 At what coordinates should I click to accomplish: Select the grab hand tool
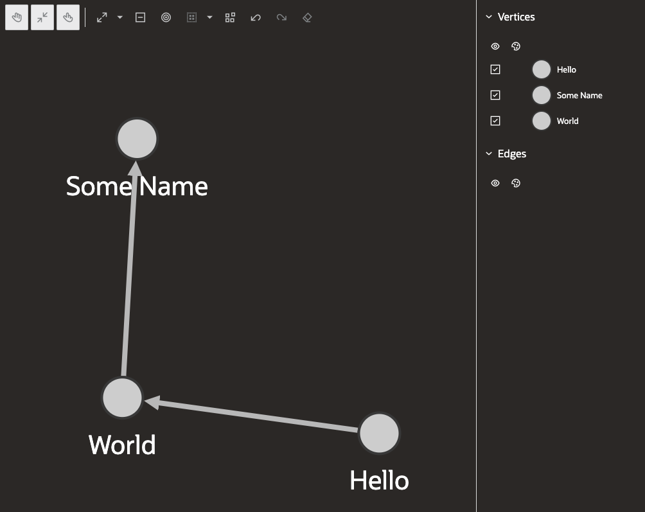pyautogui.click(x=68, y=17)
